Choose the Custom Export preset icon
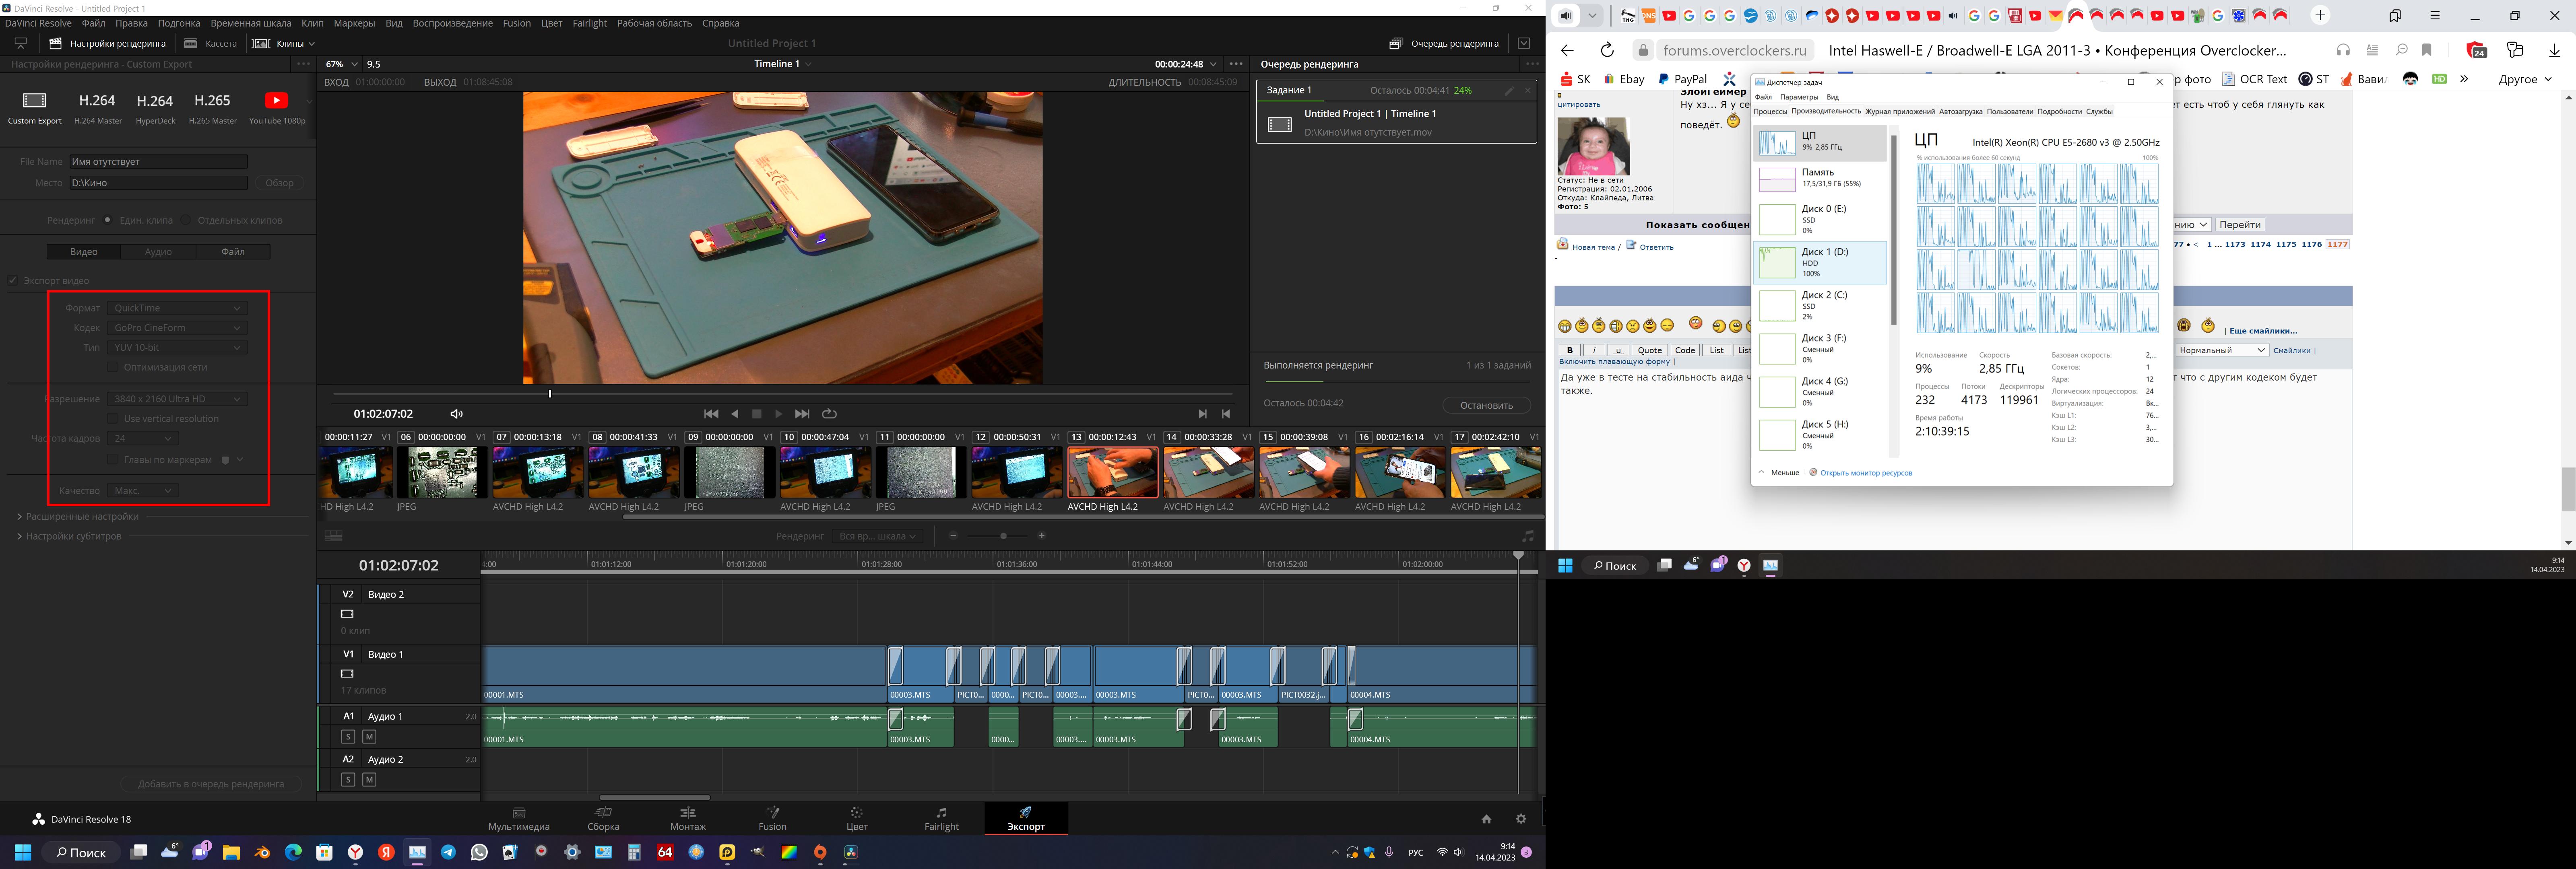Image resolution: width=2576 pixels, height=869 pixels. click(34, 101)
